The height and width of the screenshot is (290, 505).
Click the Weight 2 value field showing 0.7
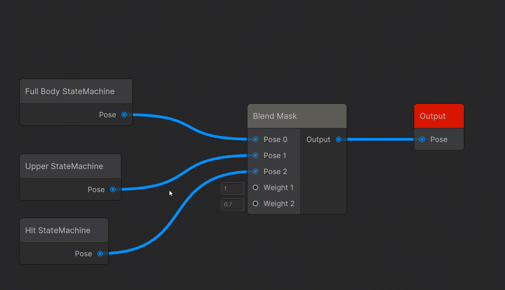click(x=233, y=204)
